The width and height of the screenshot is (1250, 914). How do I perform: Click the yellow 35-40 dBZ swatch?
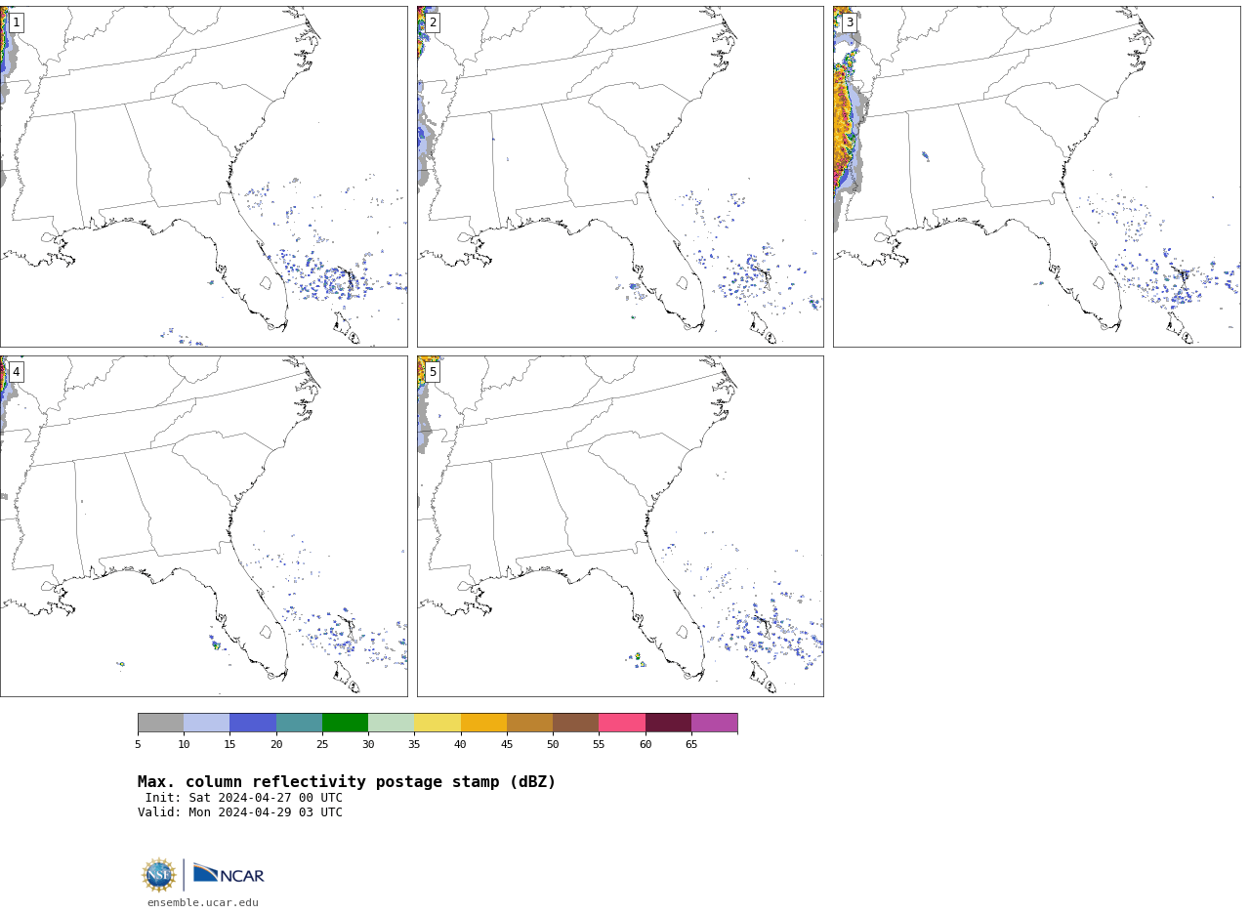click(437, 723)
